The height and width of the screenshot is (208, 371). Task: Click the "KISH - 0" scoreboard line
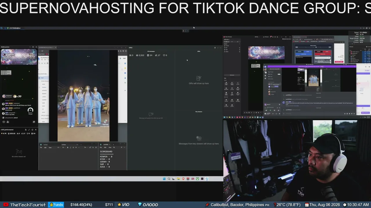tap(105, 159)
